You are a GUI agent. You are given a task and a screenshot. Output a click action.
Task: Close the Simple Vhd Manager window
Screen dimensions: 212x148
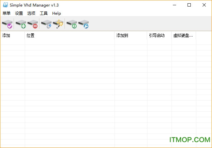[x=204, y=5]
